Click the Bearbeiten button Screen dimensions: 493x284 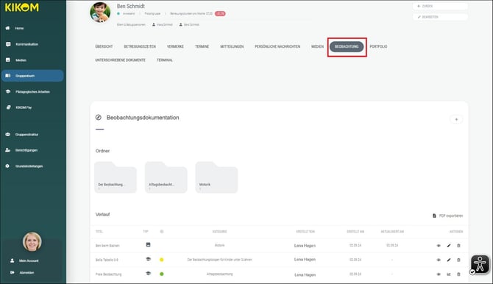pyautogui.click(x=440, y=17)
